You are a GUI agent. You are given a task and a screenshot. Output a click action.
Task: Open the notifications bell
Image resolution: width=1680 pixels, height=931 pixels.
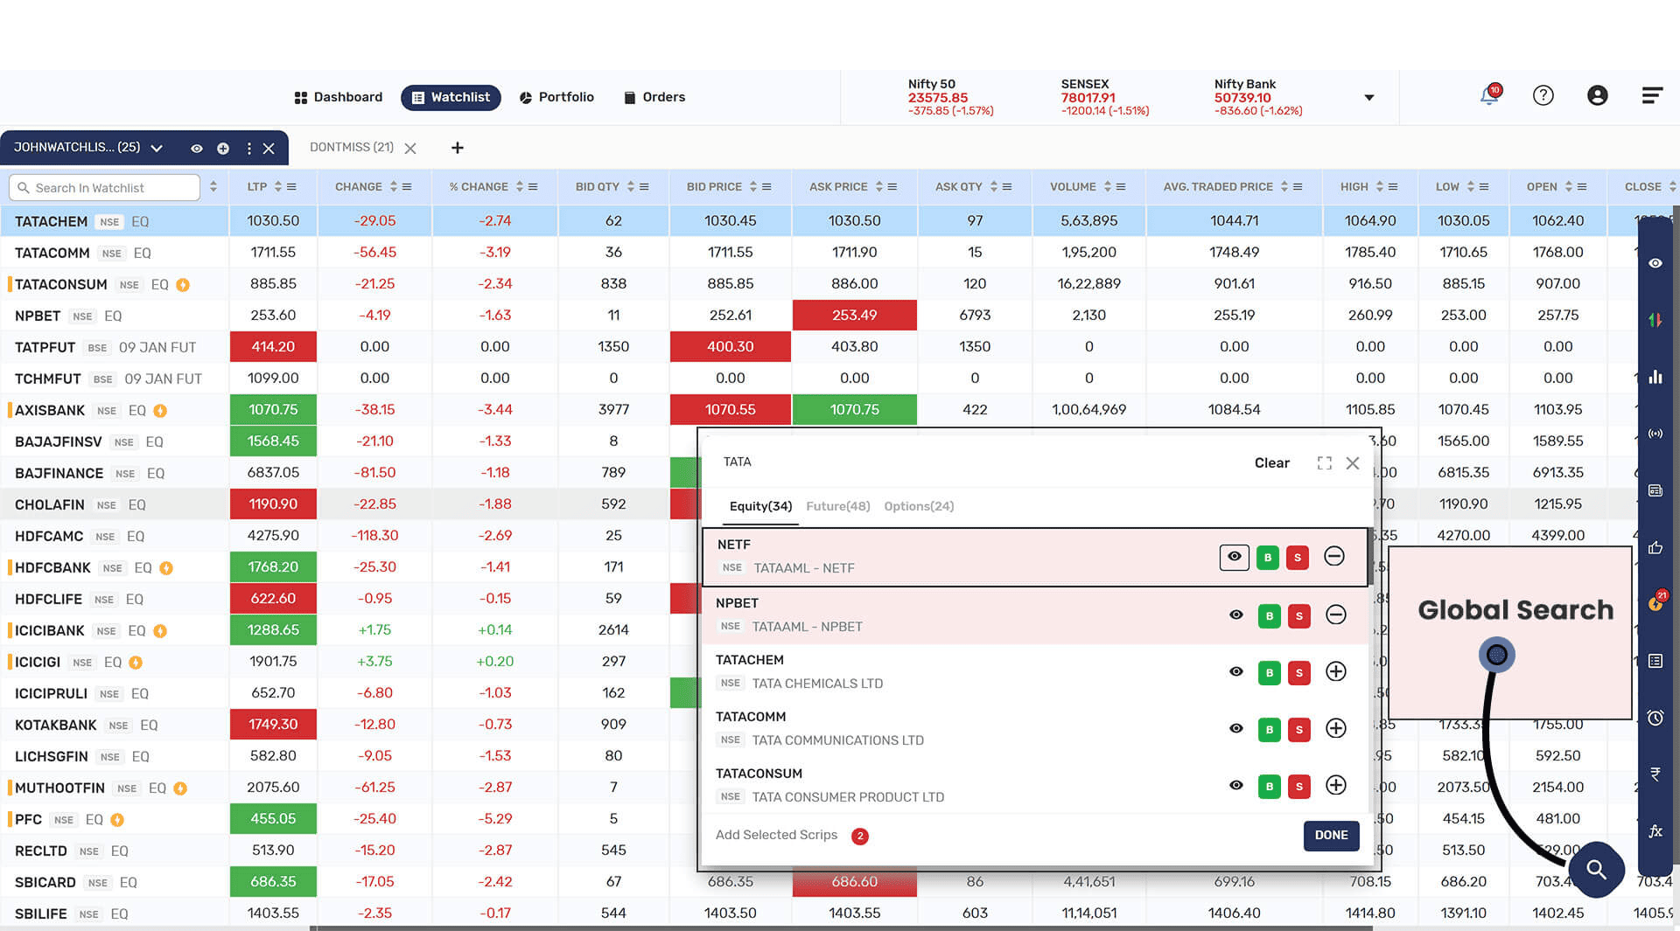[1489, 95]
